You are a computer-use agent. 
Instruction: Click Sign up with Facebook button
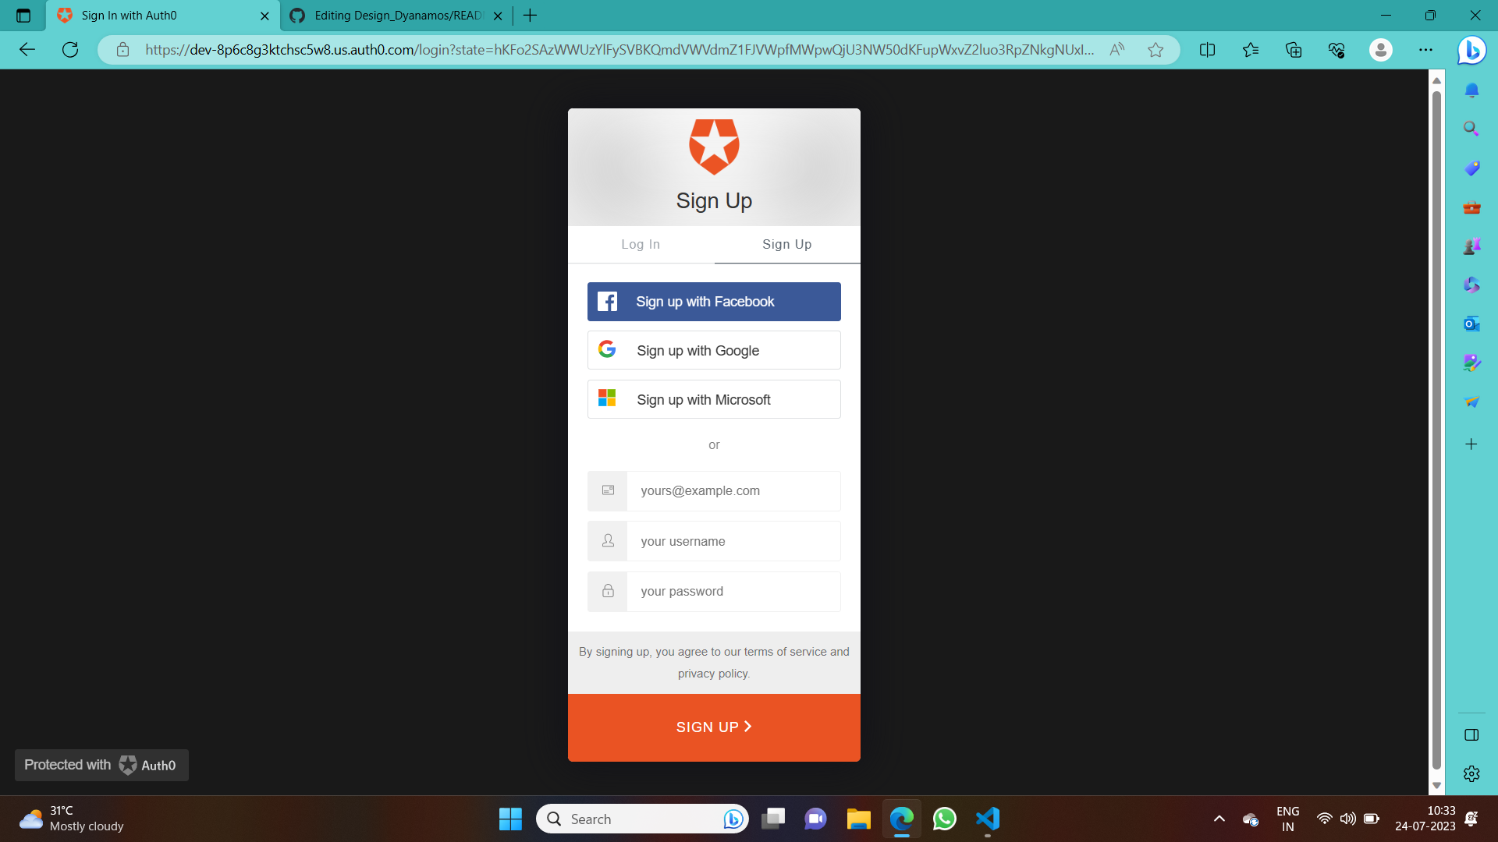click(x=713, y=302)
